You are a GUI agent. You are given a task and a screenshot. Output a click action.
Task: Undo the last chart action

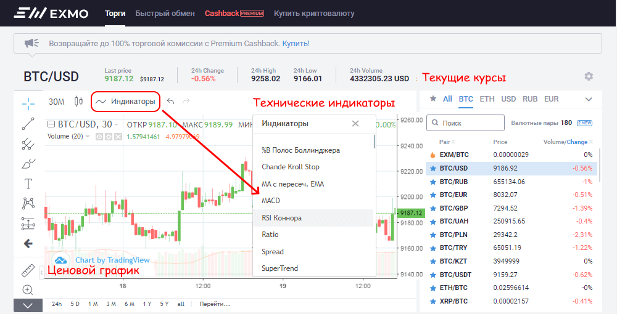tap(170, 101)
